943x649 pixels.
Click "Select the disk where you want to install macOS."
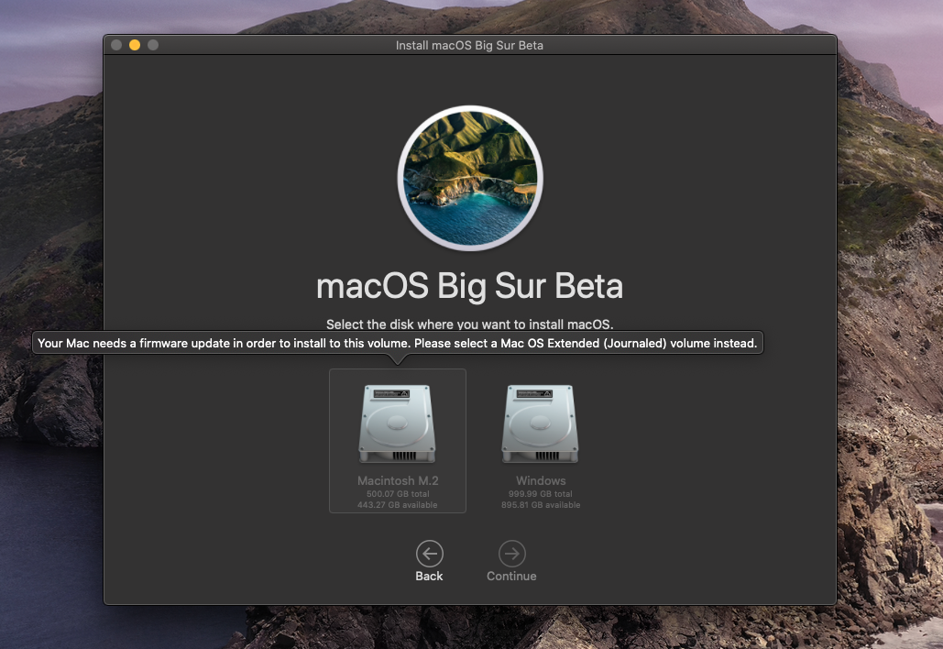(x=470, y=324)
